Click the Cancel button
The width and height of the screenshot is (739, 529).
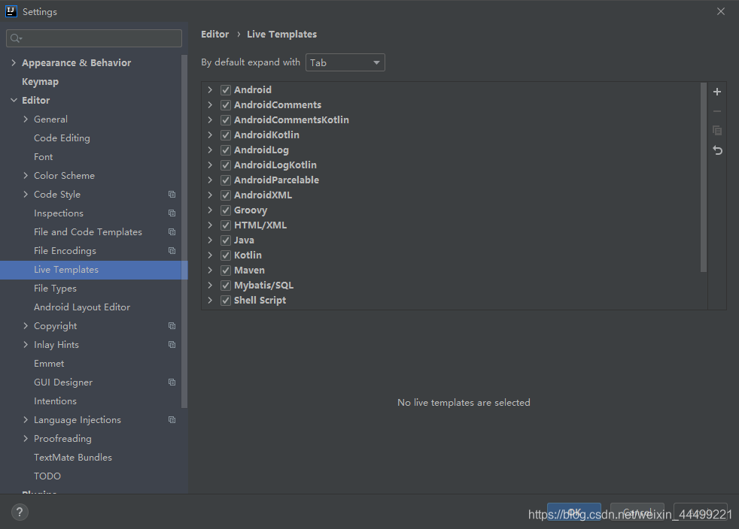637,512
